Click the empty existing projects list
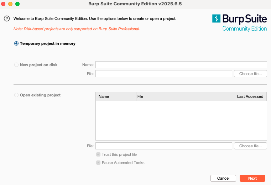 pos(181,121)
